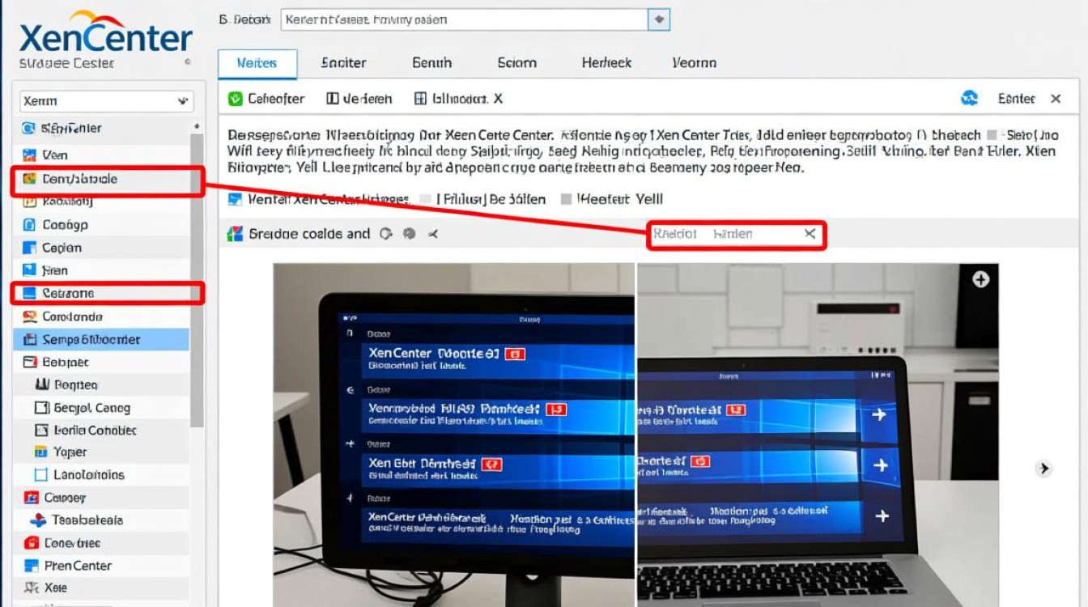Expand the top search combo box arrow

click(660, 19)
